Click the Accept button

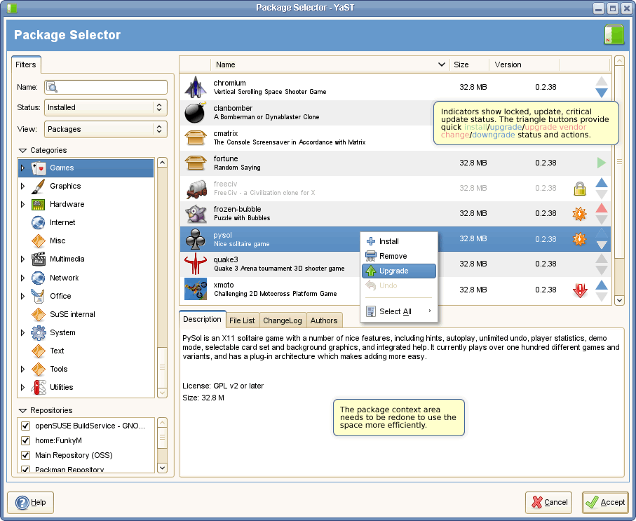(x=605, y=502)
